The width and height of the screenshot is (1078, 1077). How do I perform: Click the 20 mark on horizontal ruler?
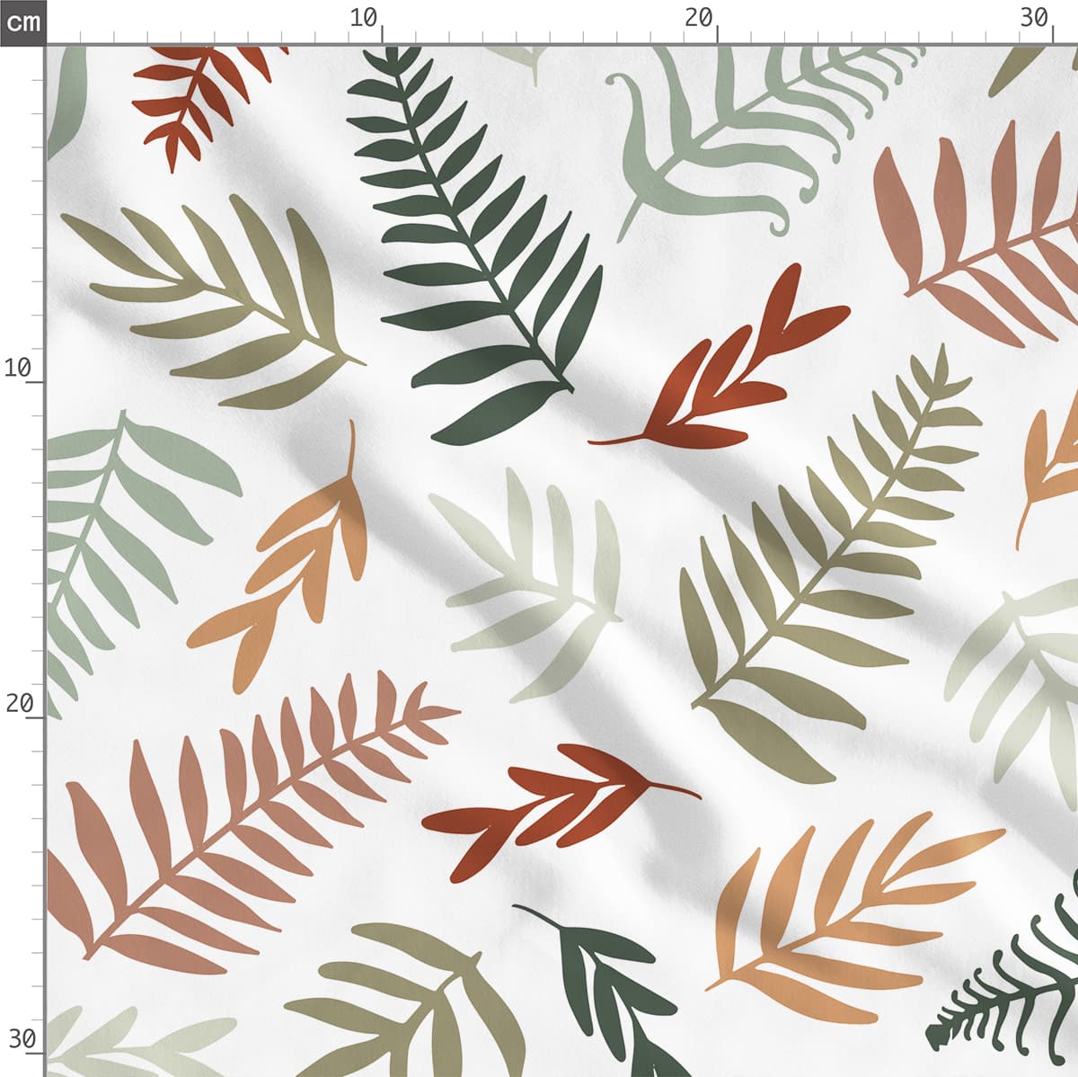[698, 18]
